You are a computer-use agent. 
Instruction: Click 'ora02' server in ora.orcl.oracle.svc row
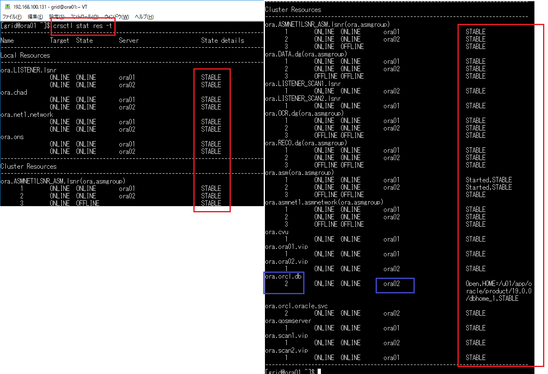tap(392, 313)
